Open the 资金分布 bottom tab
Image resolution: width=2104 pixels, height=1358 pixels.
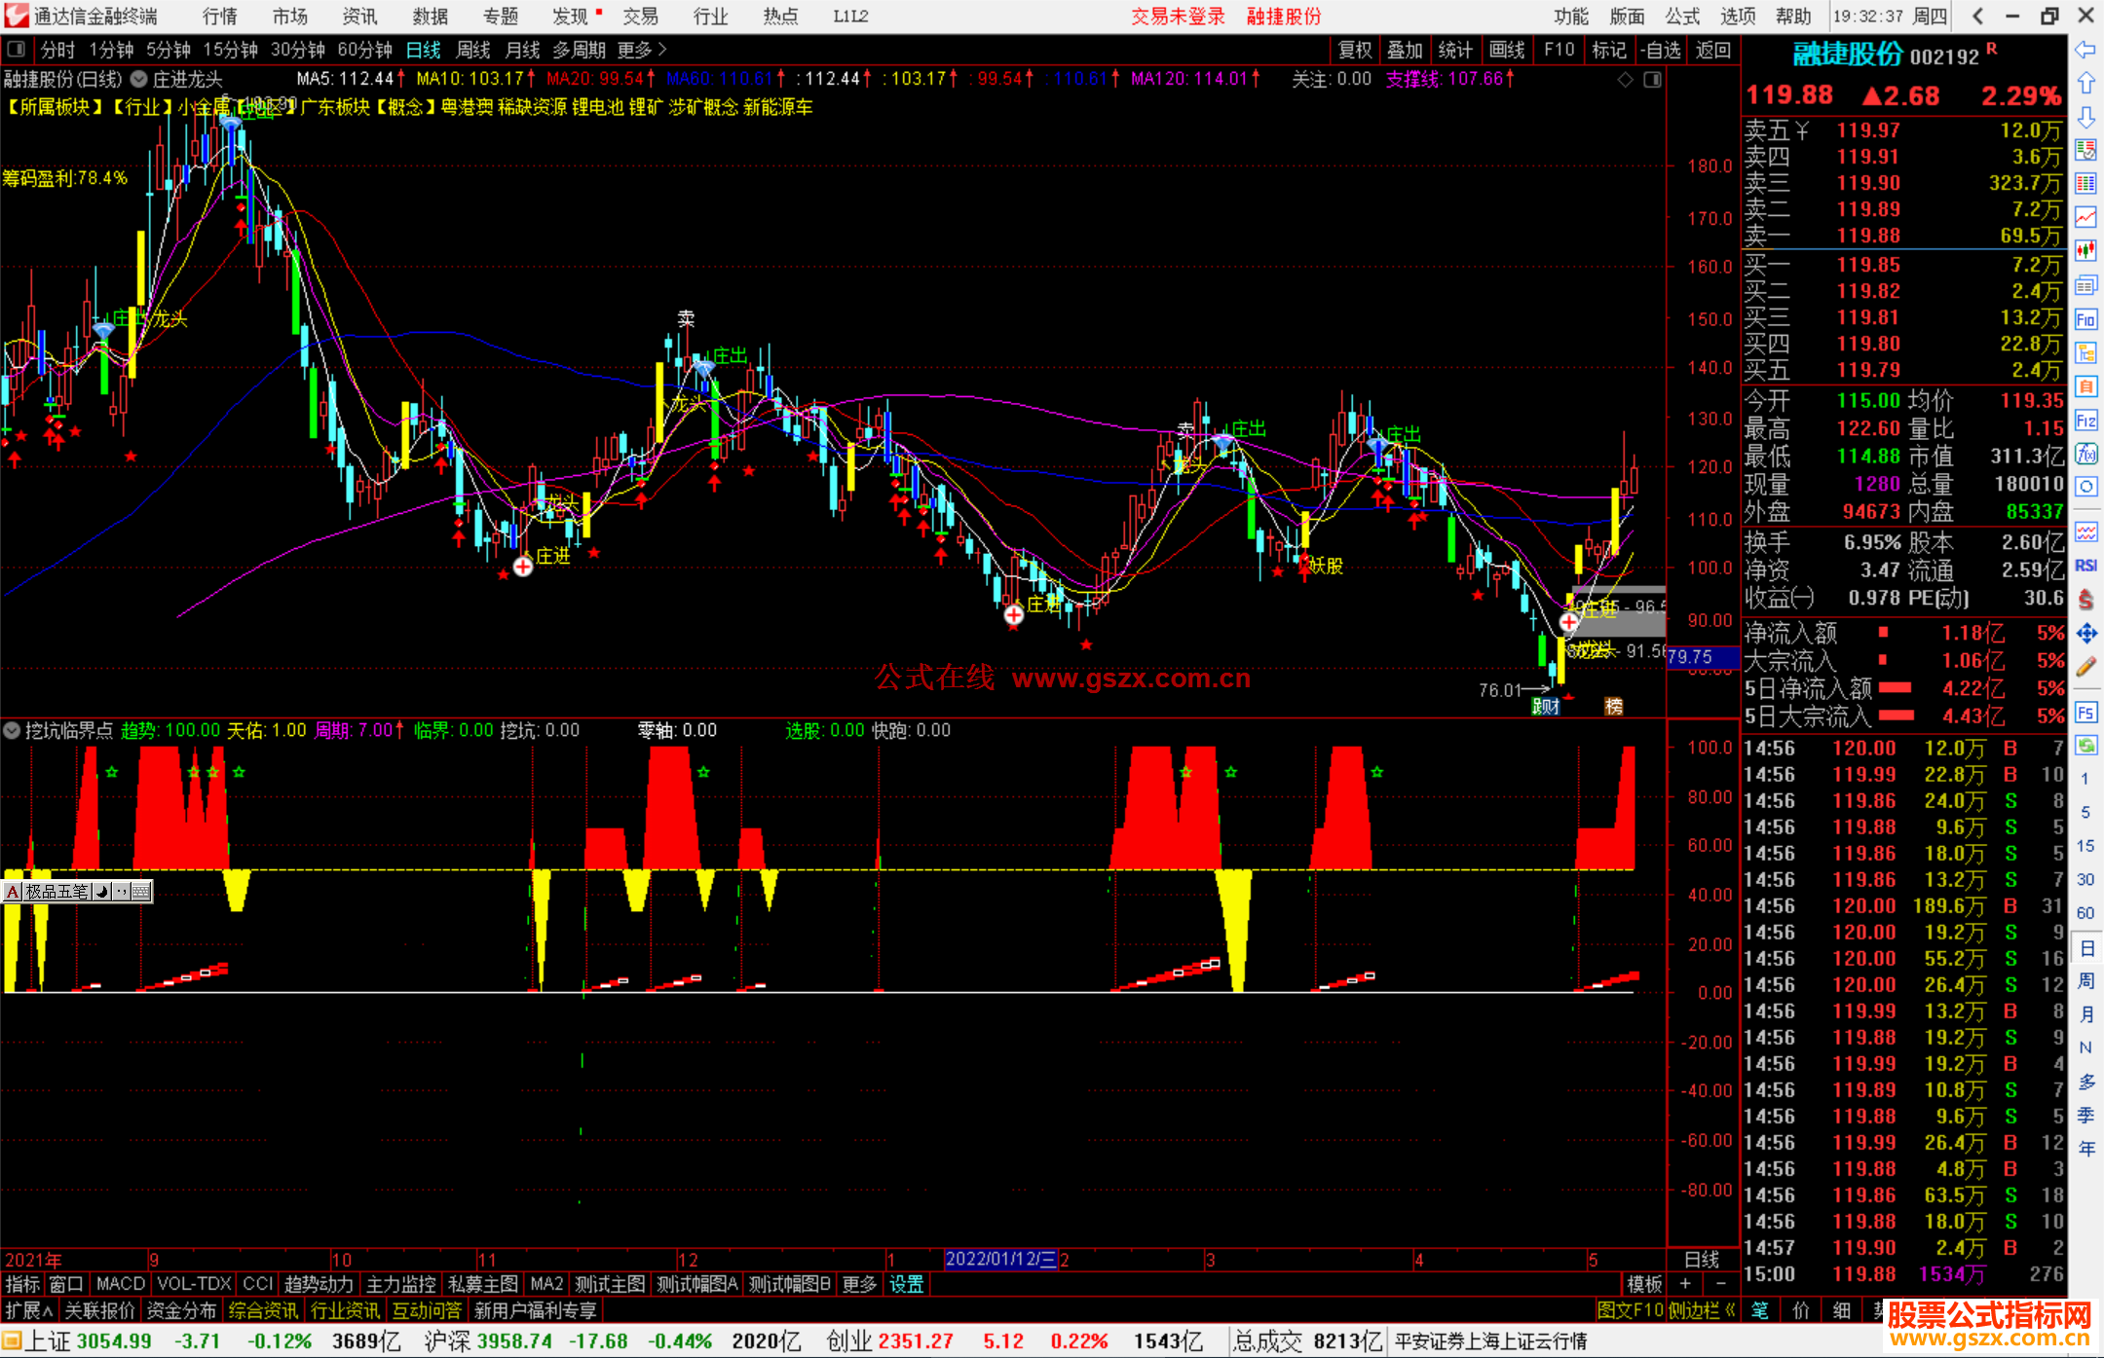(181, 1310)
